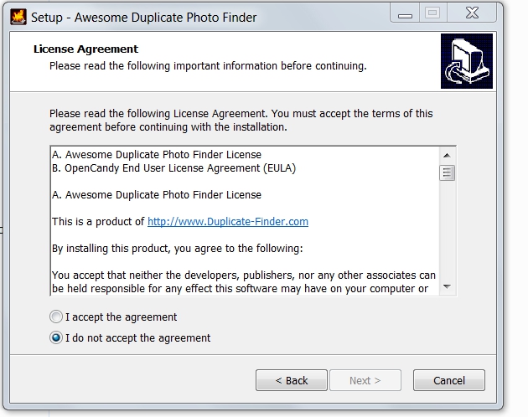Click the bold License Agreement heading
This screenshot has width=528, height=417.
tap(85, 49)
